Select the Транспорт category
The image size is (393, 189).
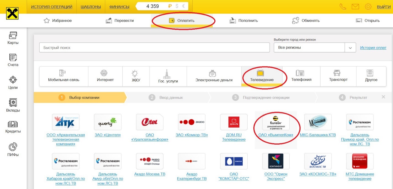pyautogui.click(x=338, y=76)
